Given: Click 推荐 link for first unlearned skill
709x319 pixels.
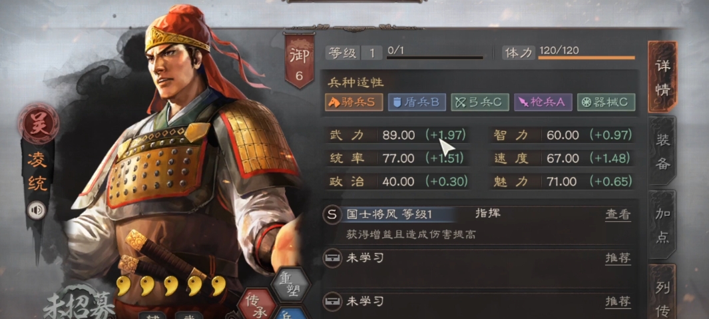Looking at the screenshot, I should pos(618,258).
